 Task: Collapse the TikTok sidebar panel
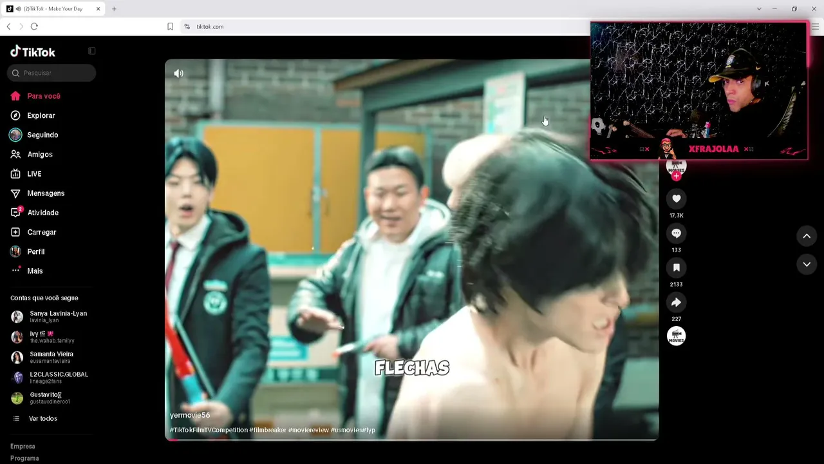click(92, 51)
